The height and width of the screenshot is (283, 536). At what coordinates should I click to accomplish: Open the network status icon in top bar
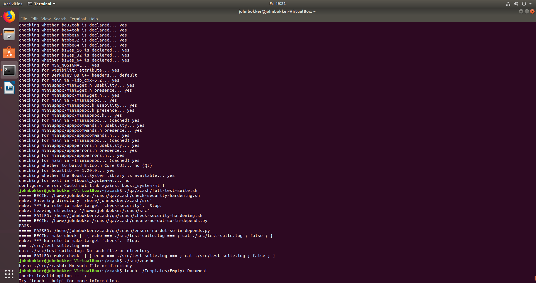[x=508, y=4]
